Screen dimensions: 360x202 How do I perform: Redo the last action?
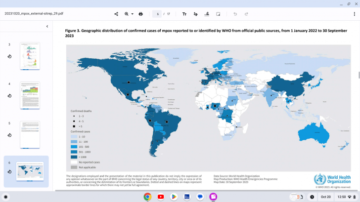[247, 14]
